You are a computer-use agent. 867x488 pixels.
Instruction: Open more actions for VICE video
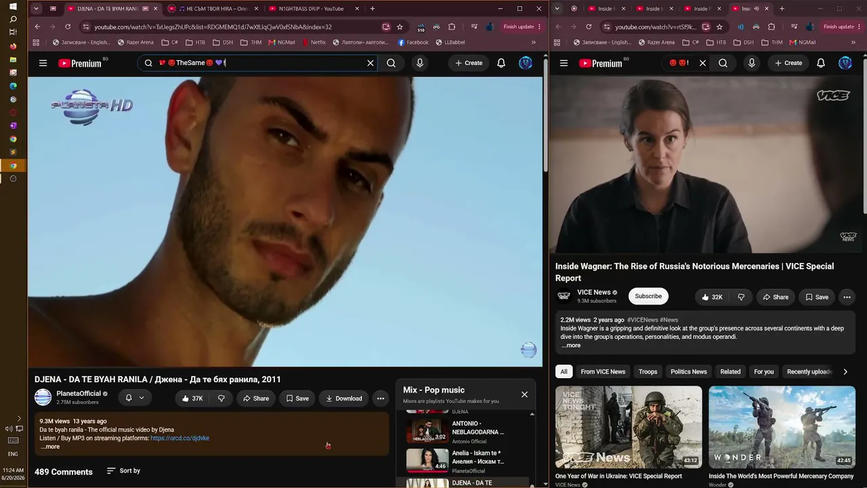coord(847,297)
